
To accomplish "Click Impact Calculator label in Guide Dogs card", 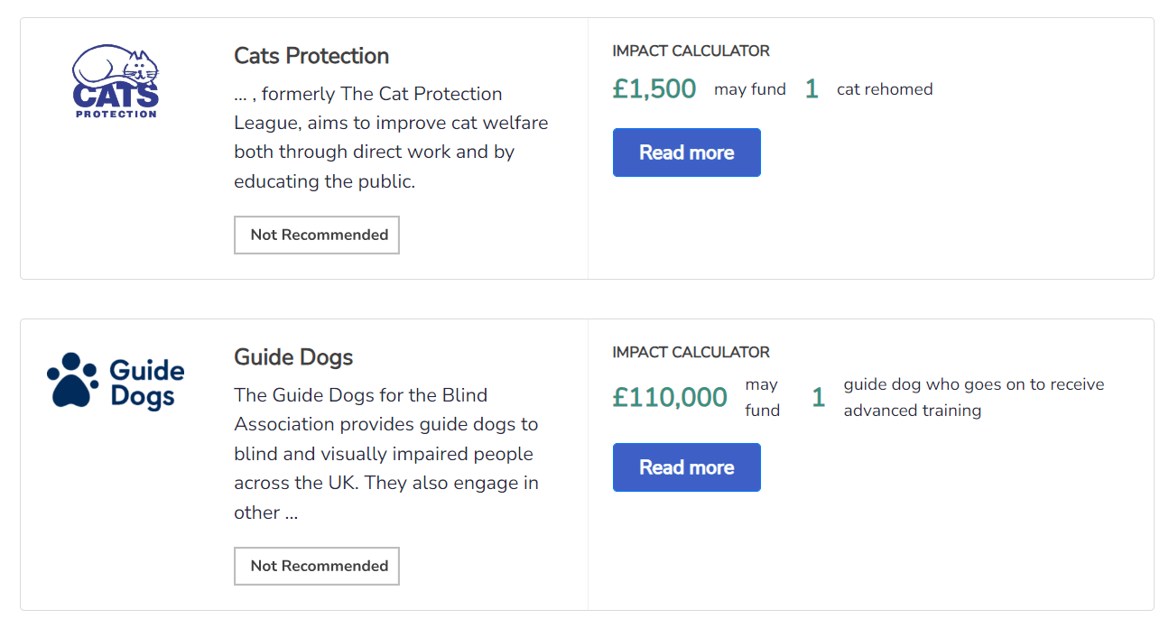I will (691, 353).
